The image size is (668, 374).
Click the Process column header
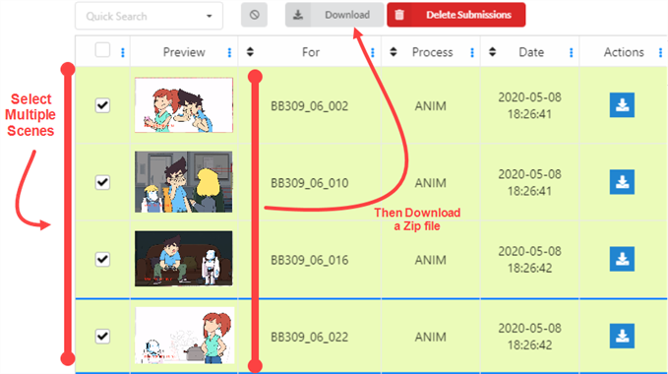tap(432, 52)
